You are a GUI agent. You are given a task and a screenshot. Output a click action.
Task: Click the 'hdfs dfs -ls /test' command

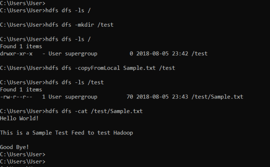coord(75,82)
